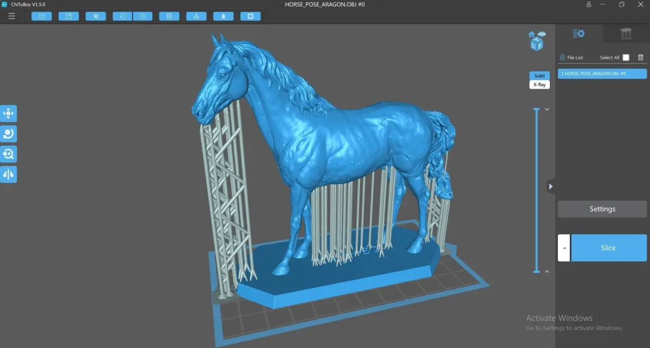Click the Slice button
Image resolution: width=650 pixels, height=348 pixels.
[x=609, y=248]
